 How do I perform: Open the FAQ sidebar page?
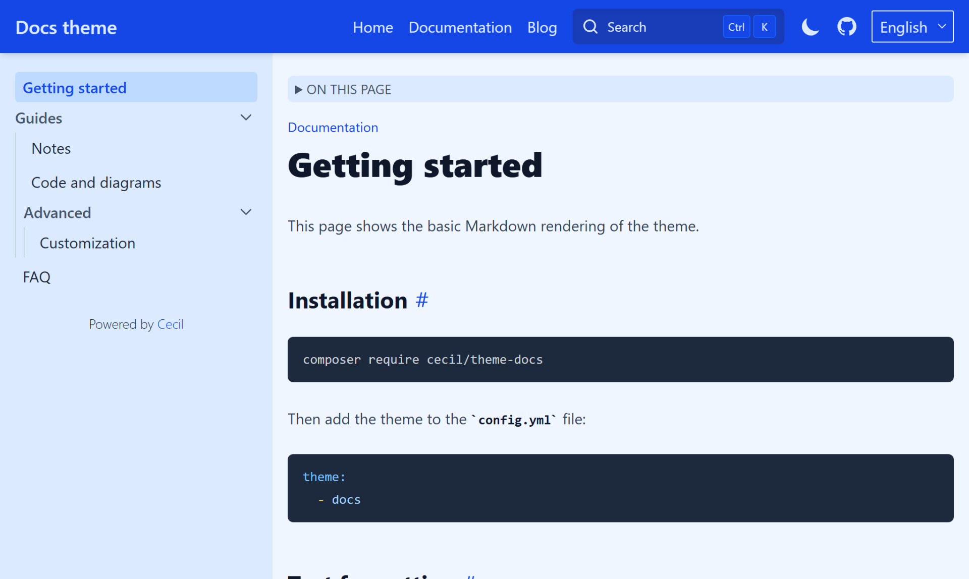(x=37, y=277)
